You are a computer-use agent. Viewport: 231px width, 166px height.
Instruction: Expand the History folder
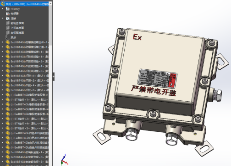2,9
